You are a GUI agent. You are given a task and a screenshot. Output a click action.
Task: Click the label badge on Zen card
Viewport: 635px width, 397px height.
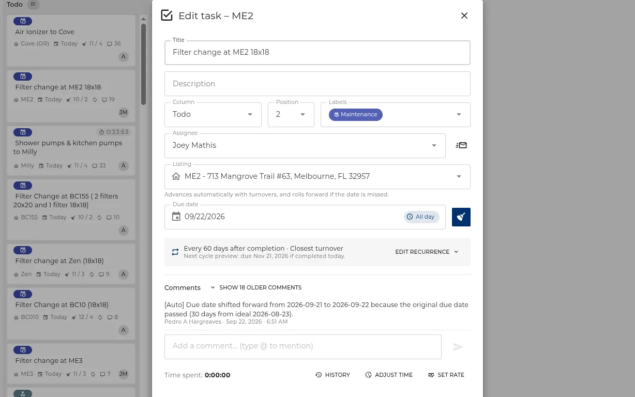tap(23, 250)
